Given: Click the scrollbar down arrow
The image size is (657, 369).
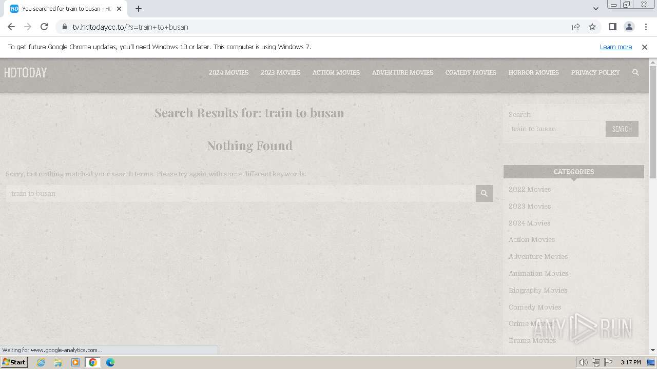Looking at the screenshot, I should click(x=653, y=350).
